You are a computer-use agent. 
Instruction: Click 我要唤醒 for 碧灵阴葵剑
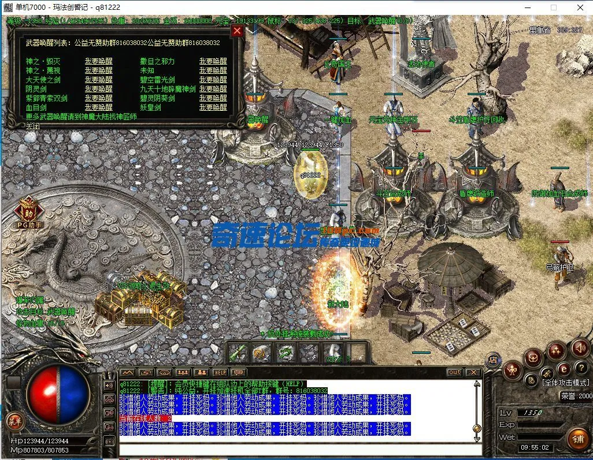(213, 98)
